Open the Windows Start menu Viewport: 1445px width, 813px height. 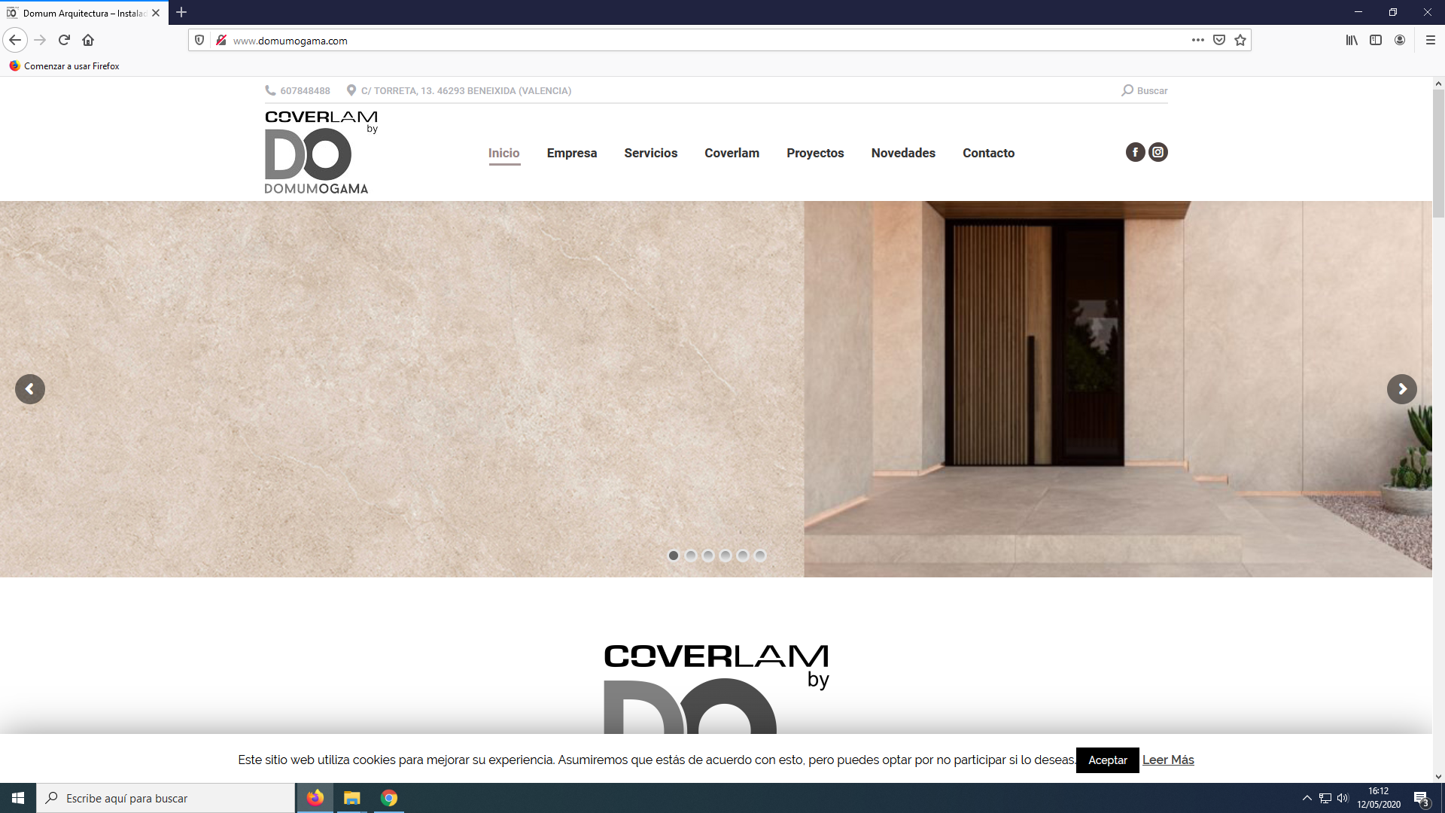(18, 798)
